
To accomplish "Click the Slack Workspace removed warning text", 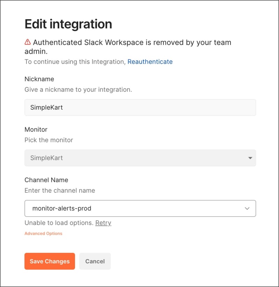I will [x=132, y=42].
